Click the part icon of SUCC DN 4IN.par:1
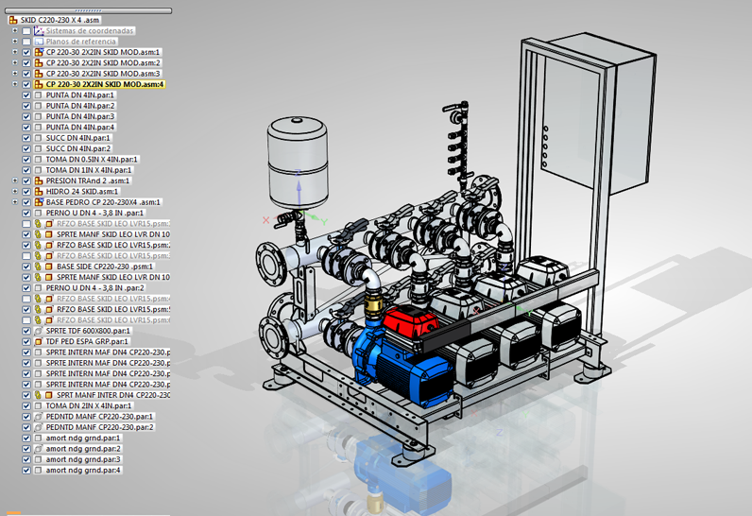The width and height of the screenshot is (752, 516). (39, 138)
